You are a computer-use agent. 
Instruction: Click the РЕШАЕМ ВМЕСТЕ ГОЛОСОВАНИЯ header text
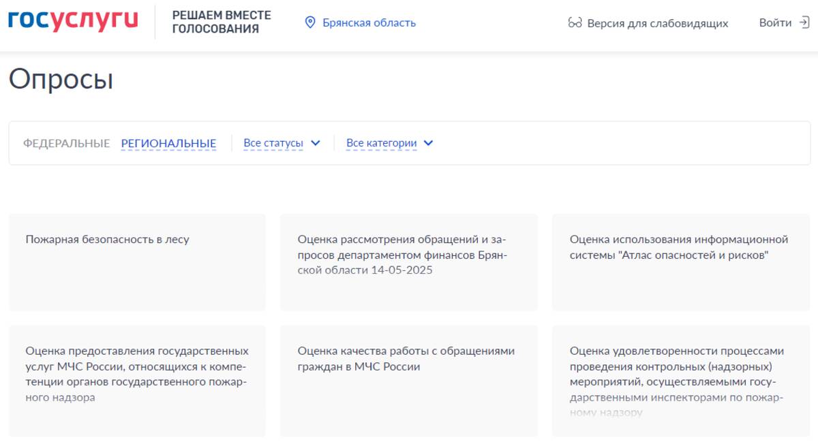pyautogui.click(x=221, y=20)
